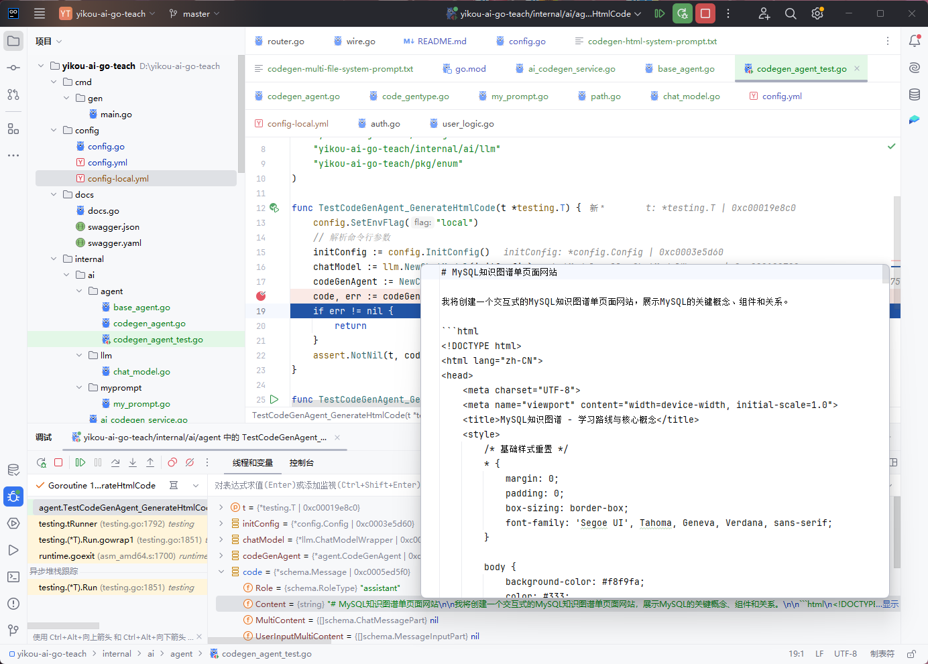Collapse the config folder
Viewport: 928px width, 664px height.
(54, 130)
